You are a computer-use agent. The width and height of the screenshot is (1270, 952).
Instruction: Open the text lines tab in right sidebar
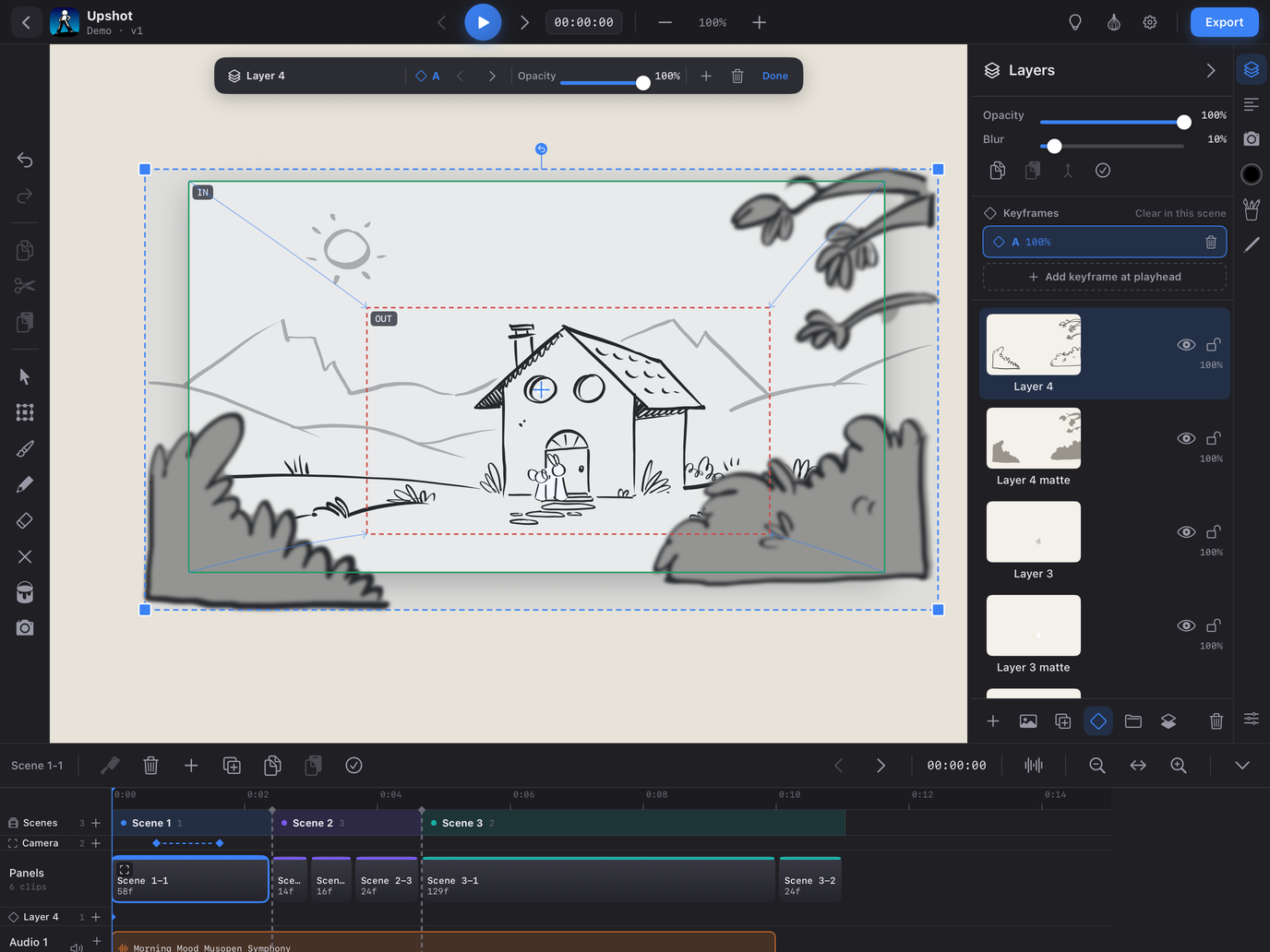click(x=1252, y=104)
